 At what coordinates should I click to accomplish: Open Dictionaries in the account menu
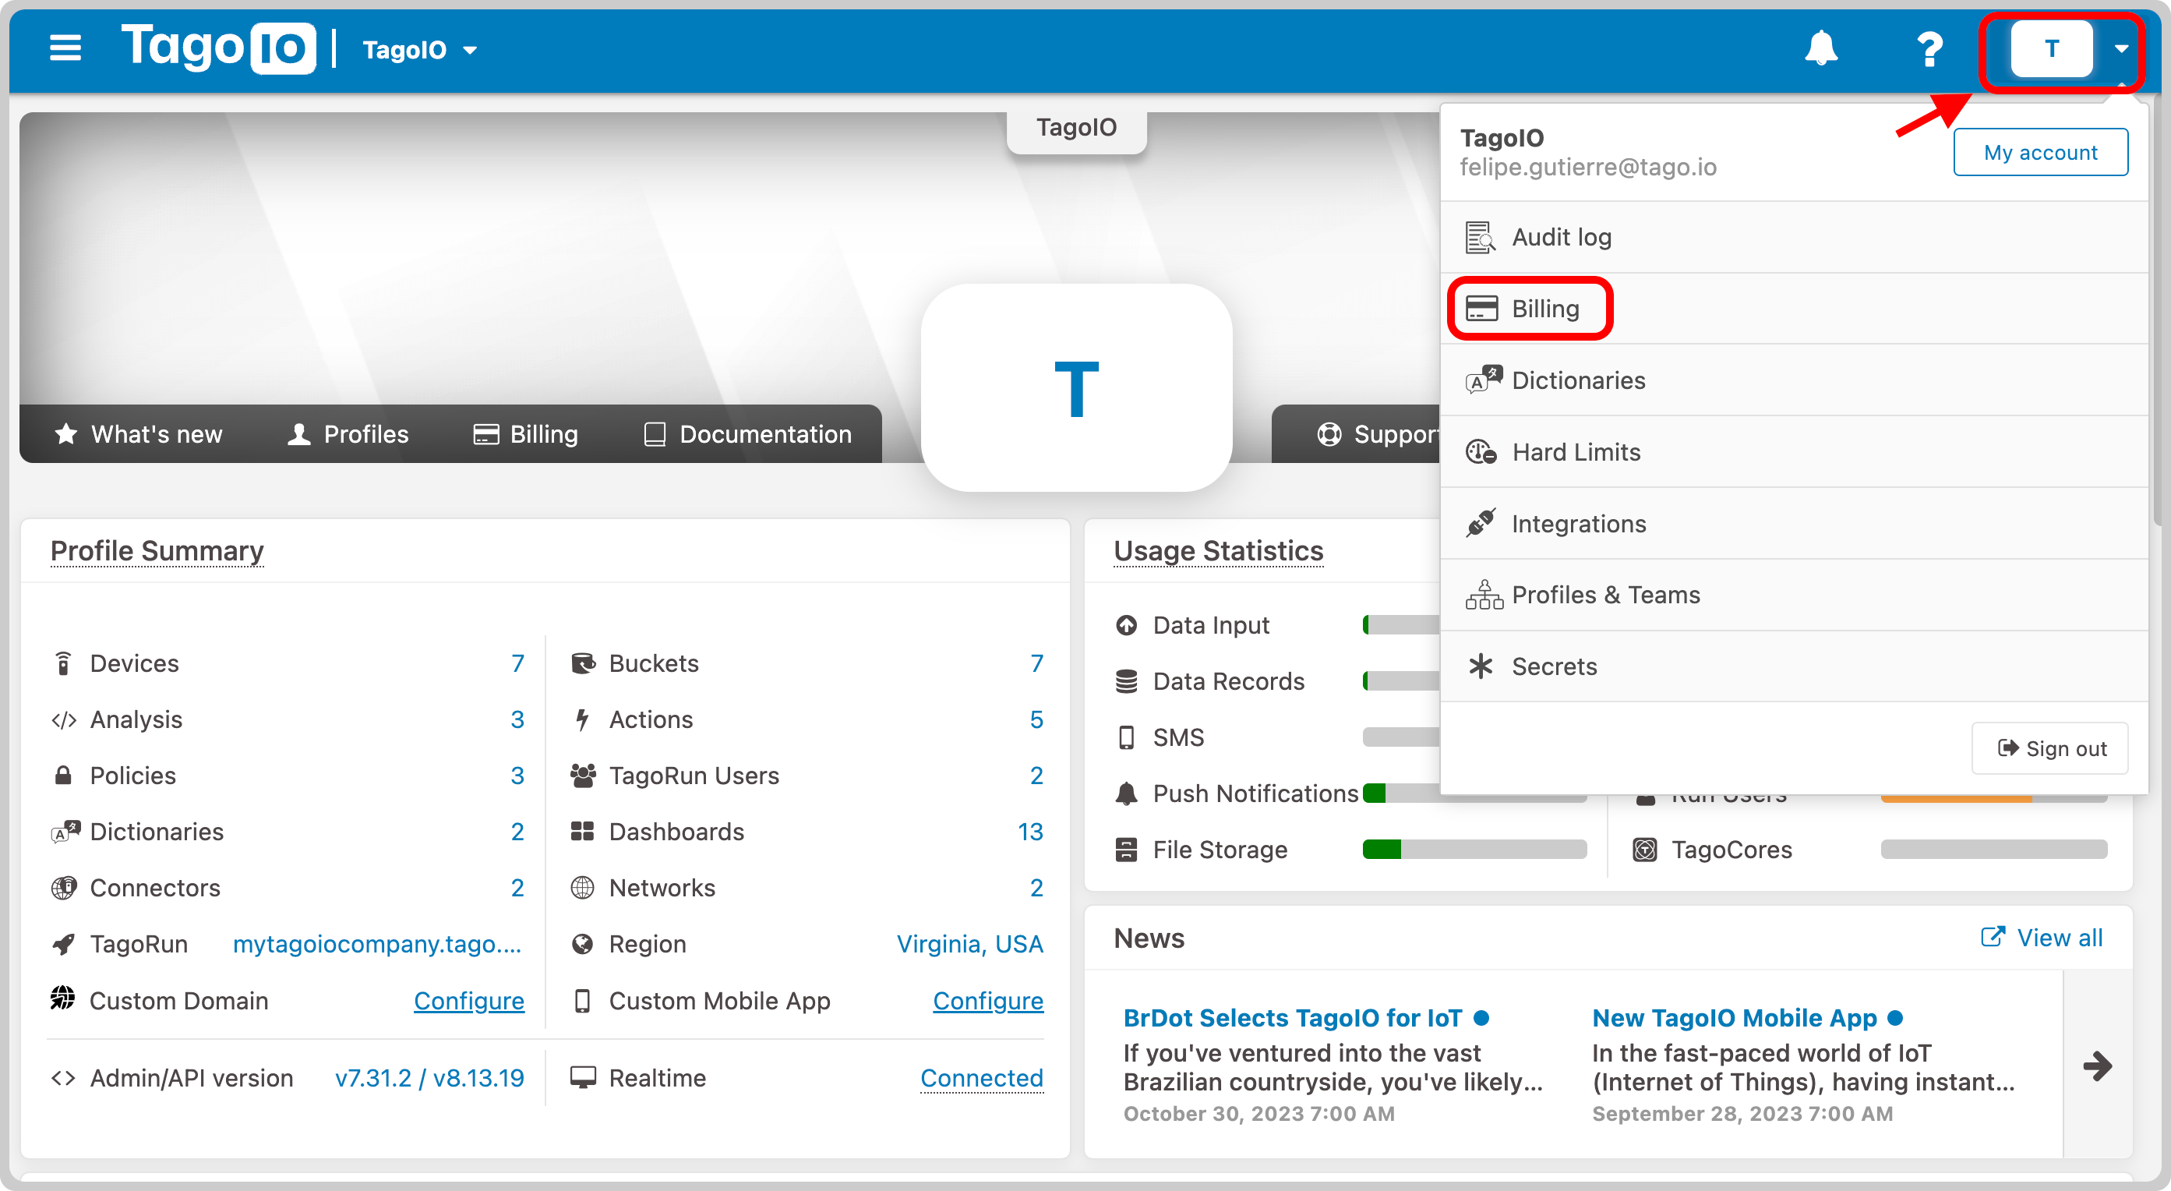point(1793,380)
